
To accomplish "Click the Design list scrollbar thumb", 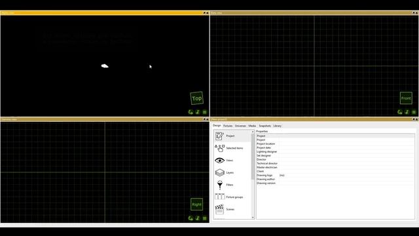I will point(253,157).
